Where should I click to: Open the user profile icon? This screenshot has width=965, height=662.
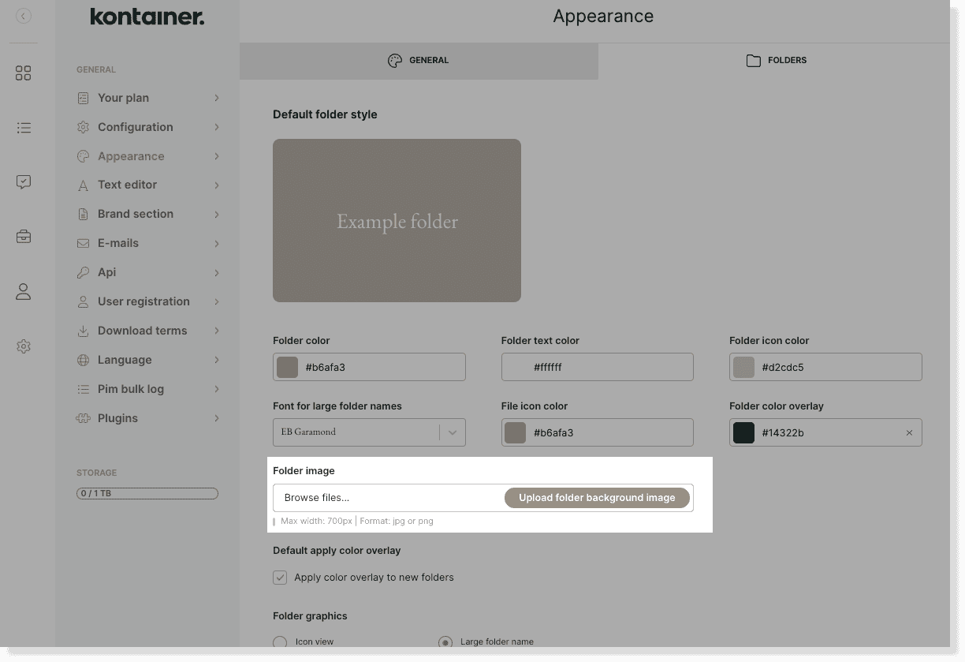point(23,291)
